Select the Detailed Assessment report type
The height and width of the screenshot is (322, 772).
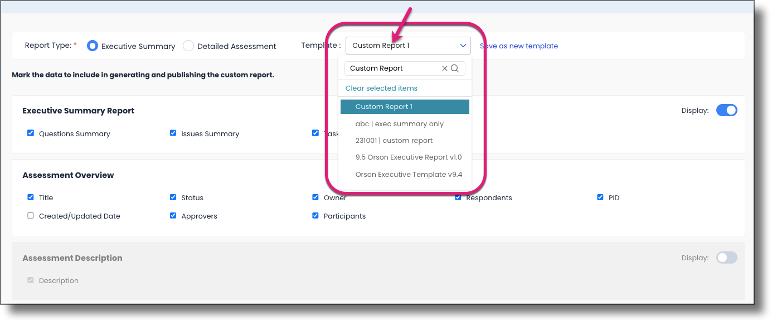pyautogui.click(x=188, y=46)
